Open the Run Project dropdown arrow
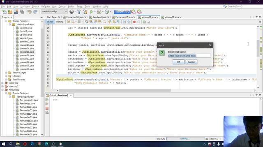This screenshot has height=147, width=263. [95, 12]
